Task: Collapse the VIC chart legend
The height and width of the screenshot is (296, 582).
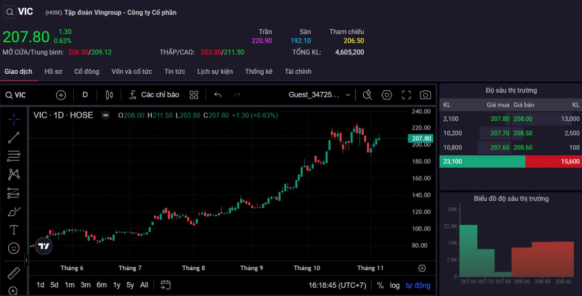Action: pyautogui.click(x=105, y=115)
